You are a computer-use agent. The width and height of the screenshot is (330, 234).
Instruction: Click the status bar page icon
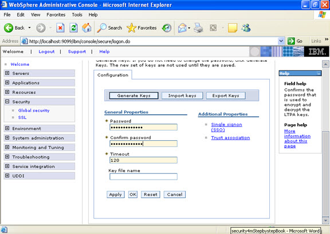click(x=4, y=229)
